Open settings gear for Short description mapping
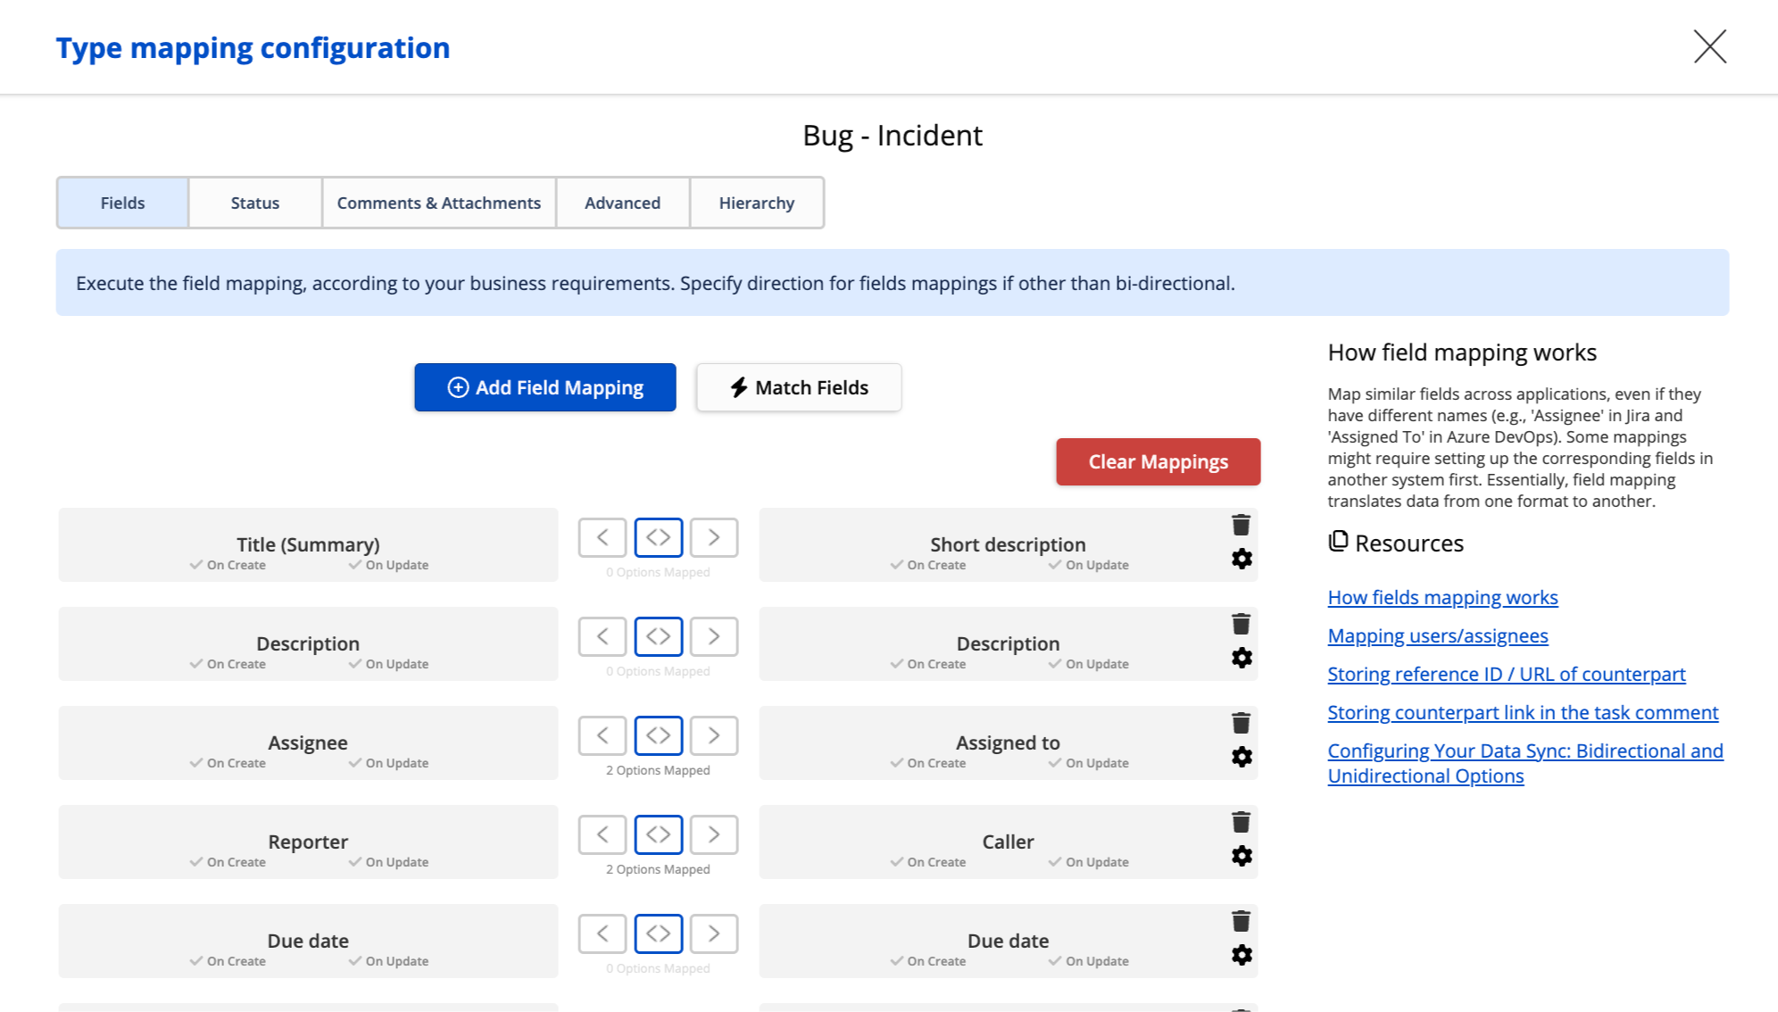1778x1012 pixels. (1242, 560)
